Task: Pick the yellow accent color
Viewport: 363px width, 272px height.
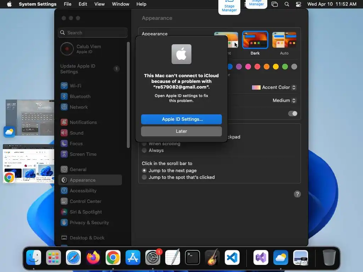Action: coord(276,67)
